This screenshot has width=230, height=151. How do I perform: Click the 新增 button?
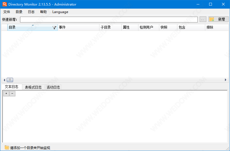pyautogui.click(x=219, y=19)
